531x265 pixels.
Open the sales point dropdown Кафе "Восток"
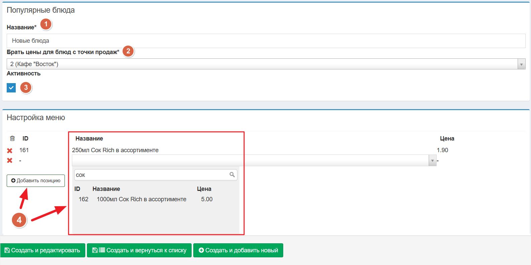pyautogui.click(x=266, y=64)
